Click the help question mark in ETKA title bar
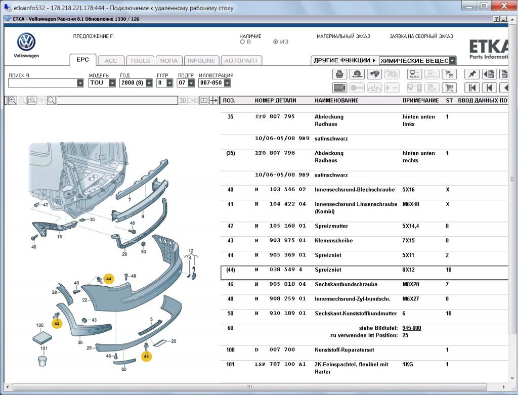The image size is (518, 395). point(497,19)
